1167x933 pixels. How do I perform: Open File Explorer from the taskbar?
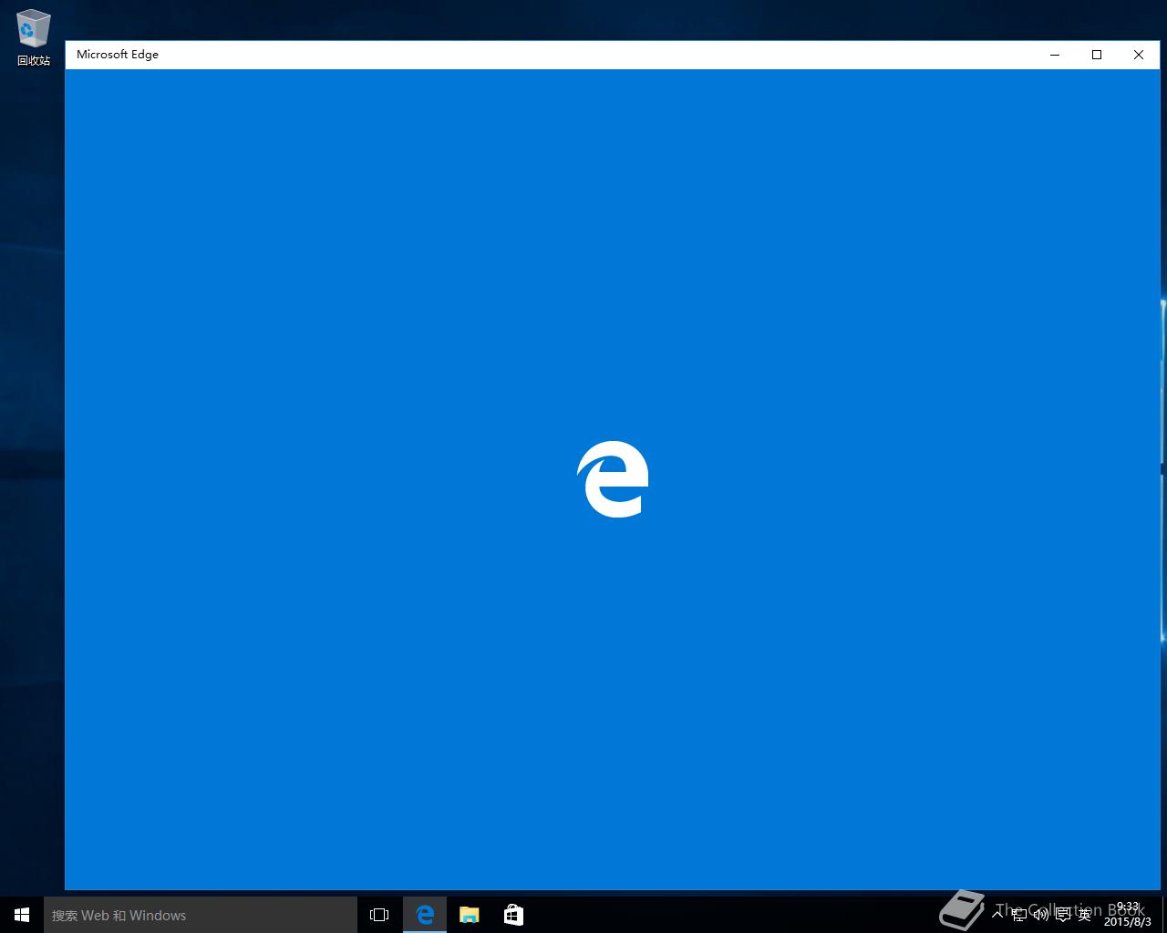[469, 915]
